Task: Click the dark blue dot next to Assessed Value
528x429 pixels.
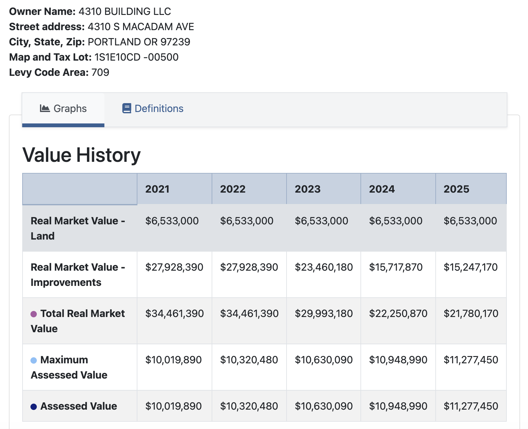Action: [33, 406]
